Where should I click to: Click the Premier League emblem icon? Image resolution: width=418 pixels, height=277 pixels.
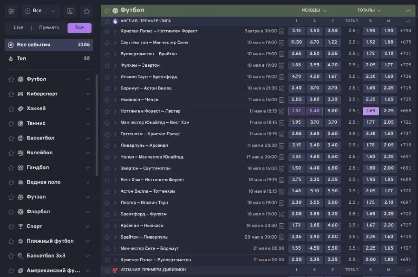[x=115, y=21]
